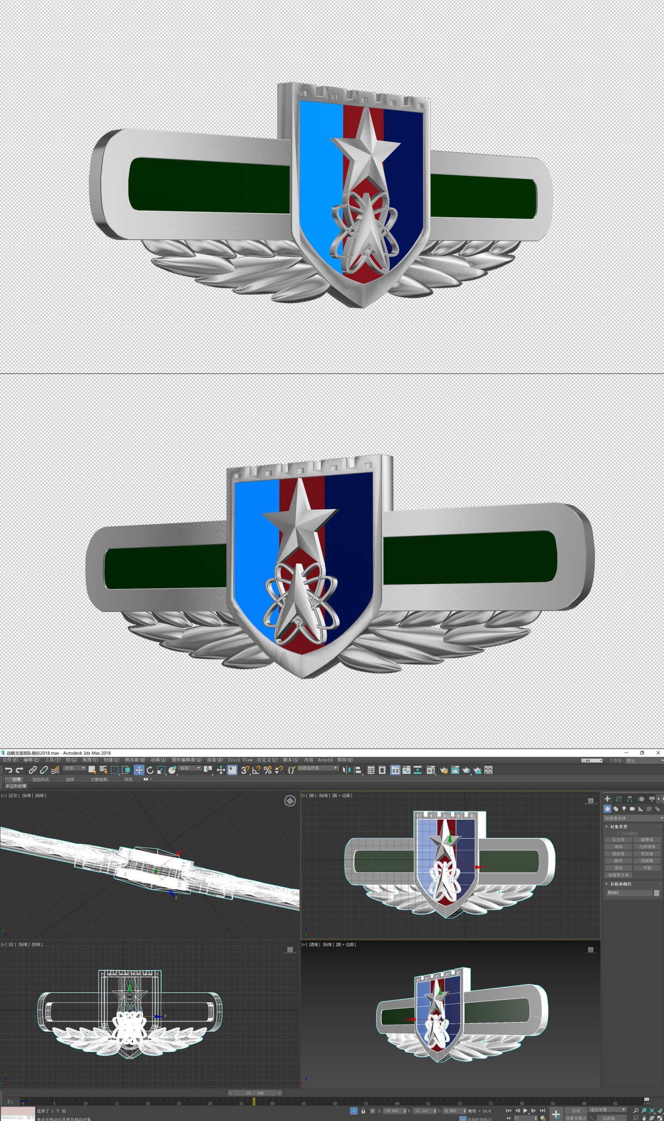Click the Mirror tool icon
The image size is (664, 1121).
tap(346, 770)
